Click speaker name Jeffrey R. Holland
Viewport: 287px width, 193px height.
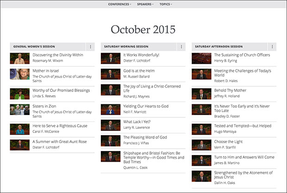click(227, 96)
